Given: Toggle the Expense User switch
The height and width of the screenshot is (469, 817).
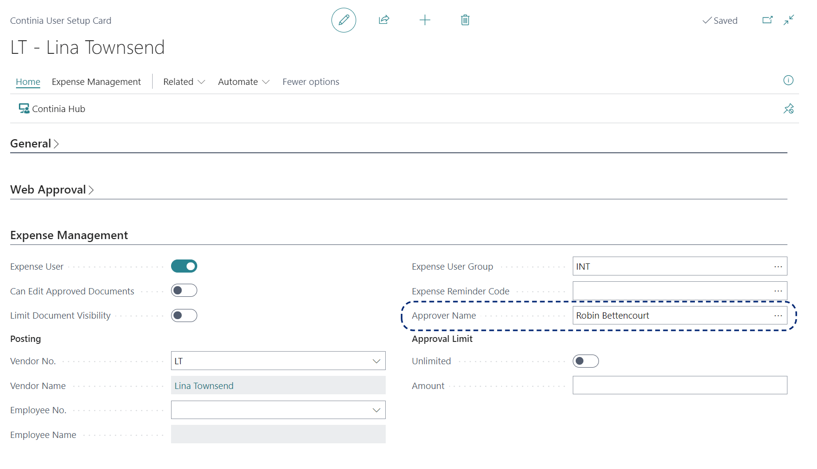Looking at the screenshot, I should [x=184, y=266].
